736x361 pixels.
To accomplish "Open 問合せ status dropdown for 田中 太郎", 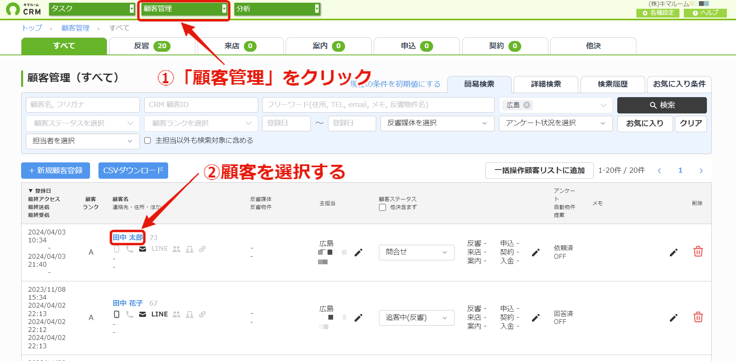I will [x=416, y=252].
